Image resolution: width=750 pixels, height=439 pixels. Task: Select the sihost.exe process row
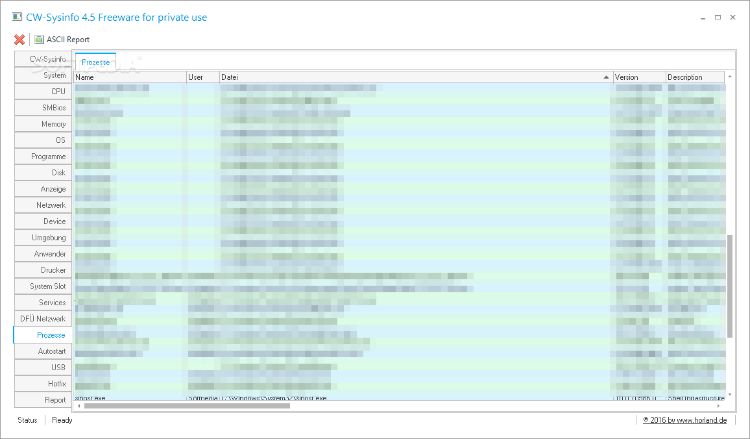[400, 398]
